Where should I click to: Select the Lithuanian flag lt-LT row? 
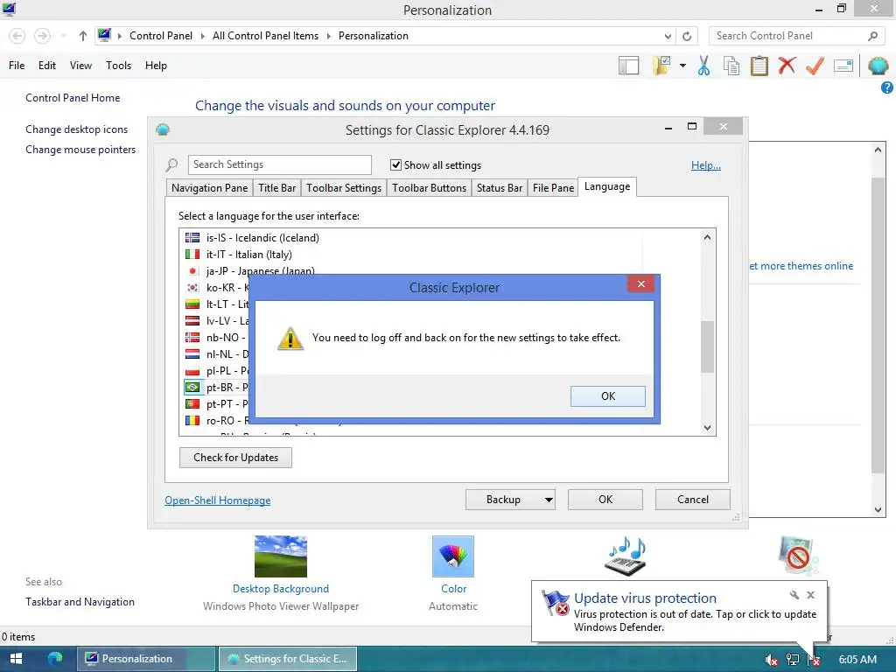217,304
